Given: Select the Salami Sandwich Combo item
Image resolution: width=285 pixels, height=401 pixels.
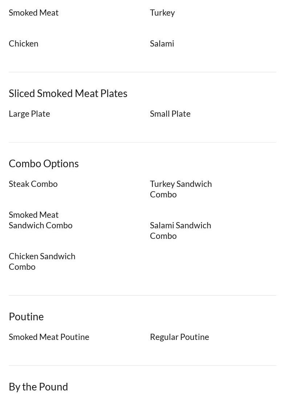Looking at the screenshot, I should [x=180, y=230].
